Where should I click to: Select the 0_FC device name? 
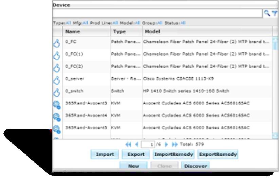coord(71,42)
